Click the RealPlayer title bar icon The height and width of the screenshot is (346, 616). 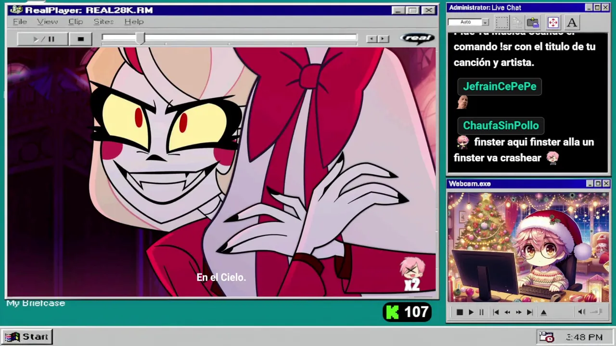(16, 10)
